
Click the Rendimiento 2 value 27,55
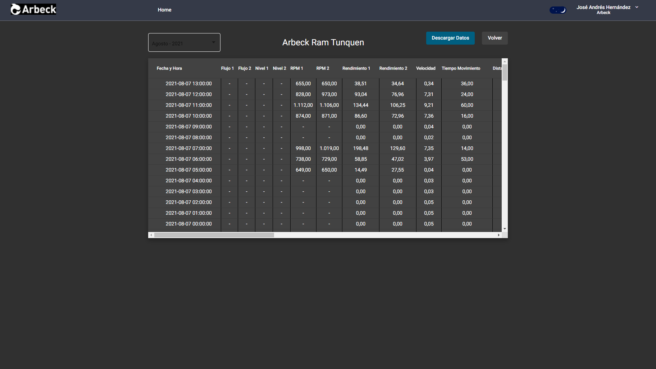click(398, 170)
